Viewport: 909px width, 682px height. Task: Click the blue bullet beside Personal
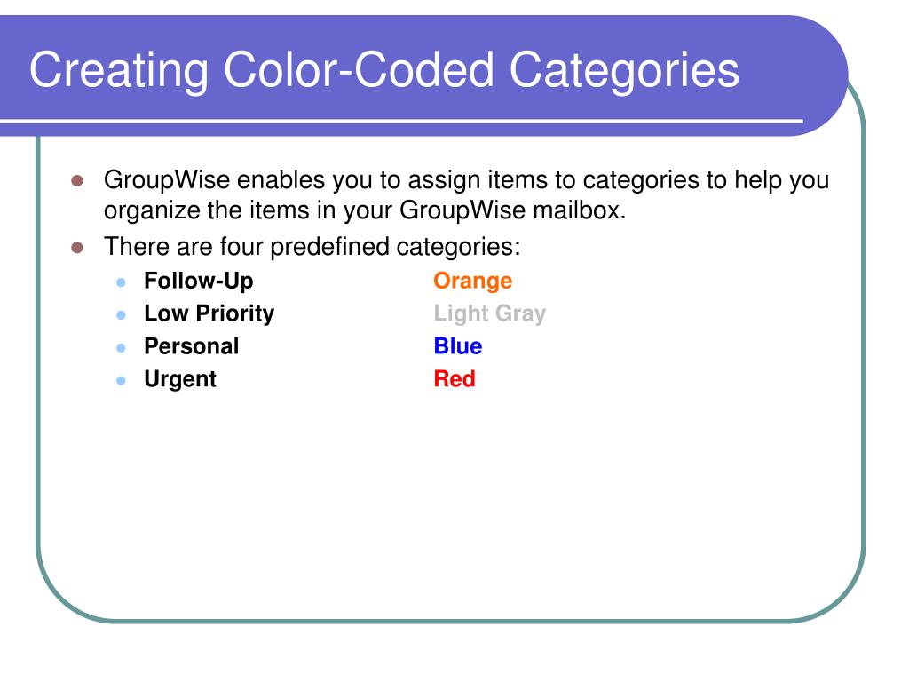121,348
